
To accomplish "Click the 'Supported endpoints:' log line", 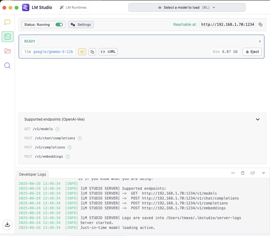I will [x=124, y=189].
